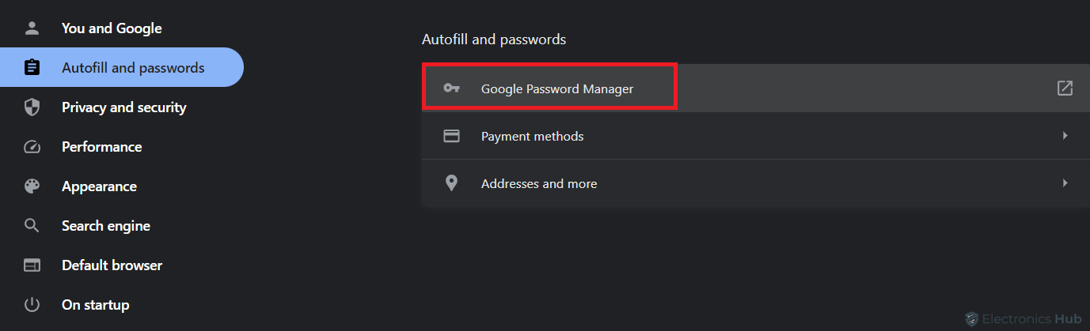Click the credit card icon for Payment methods

[x=451, y=136]
